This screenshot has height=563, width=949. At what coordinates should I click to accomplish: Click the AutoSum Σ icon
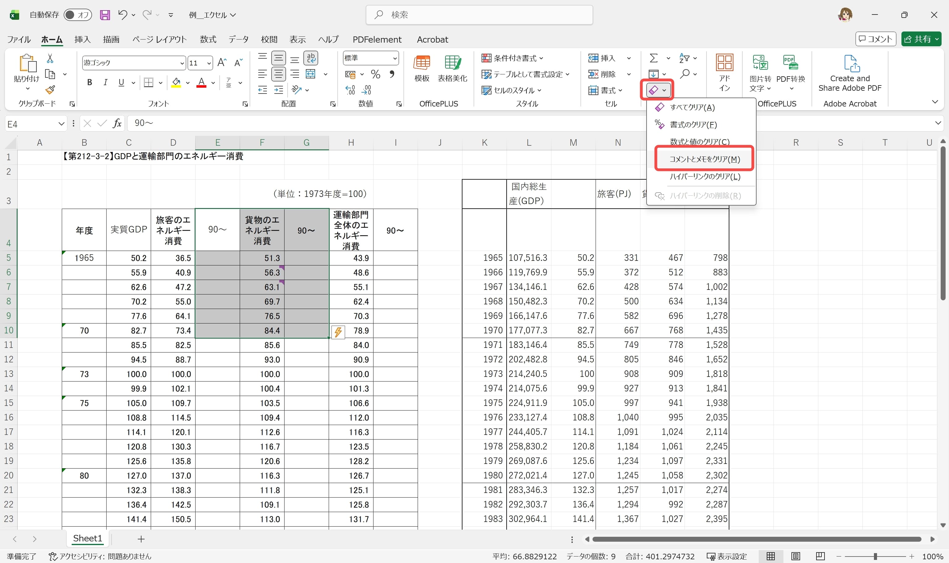(654, 58)
